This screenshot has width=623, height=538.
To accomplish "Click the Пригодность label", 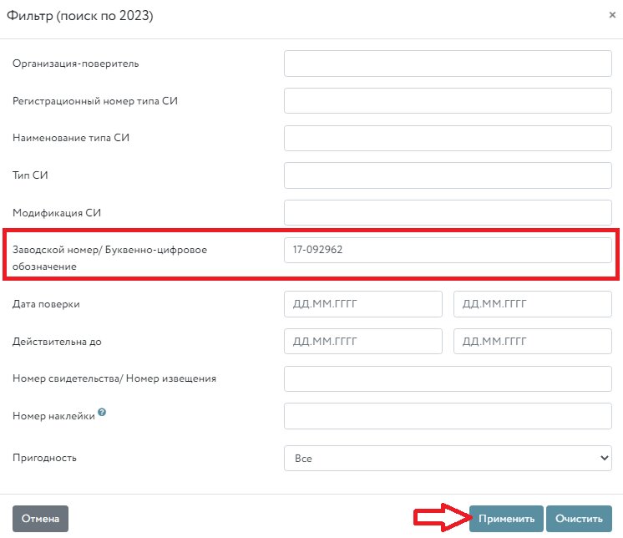I will [x=44, y=458].
